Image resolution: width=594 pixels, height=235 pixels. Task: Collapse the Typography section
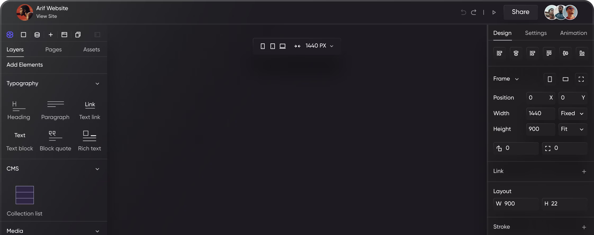click(x=97, y=84)
